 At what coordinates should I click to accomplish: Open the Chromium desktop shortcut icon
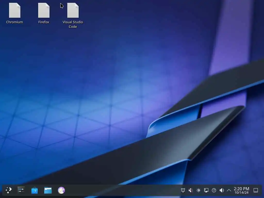pos(15,10)
